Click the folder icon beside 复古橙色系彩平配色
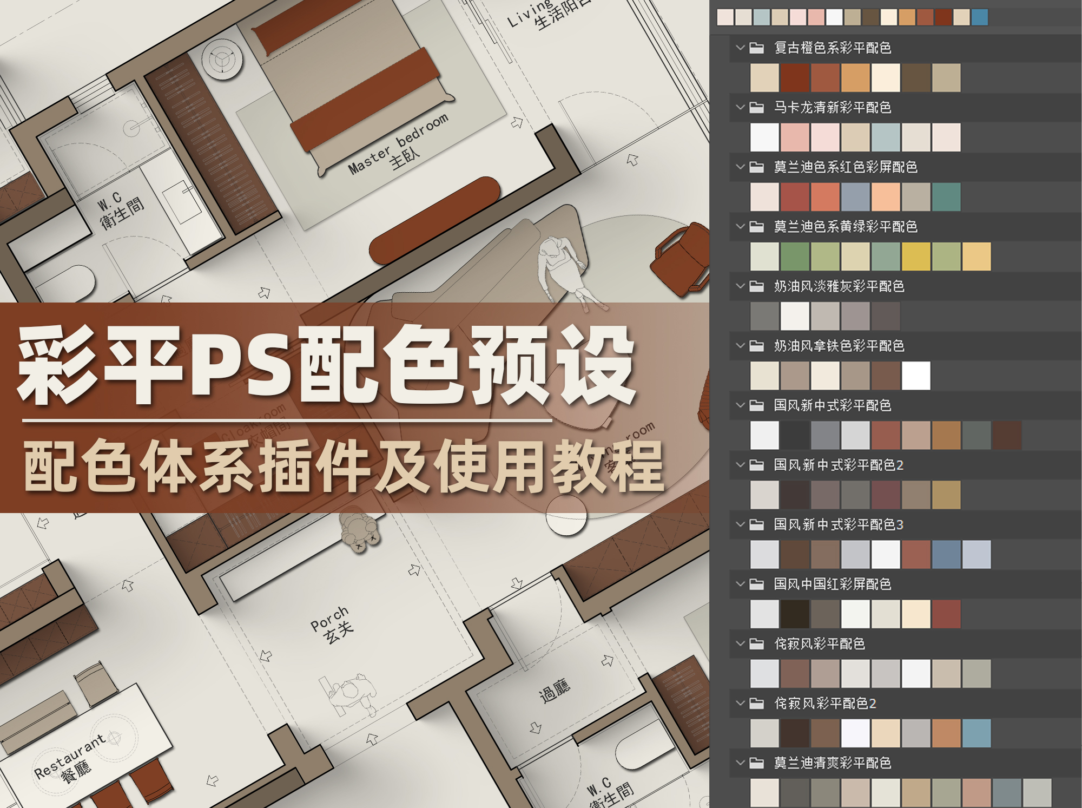Viewport: 1082px width, 808px height. (757, 48)
